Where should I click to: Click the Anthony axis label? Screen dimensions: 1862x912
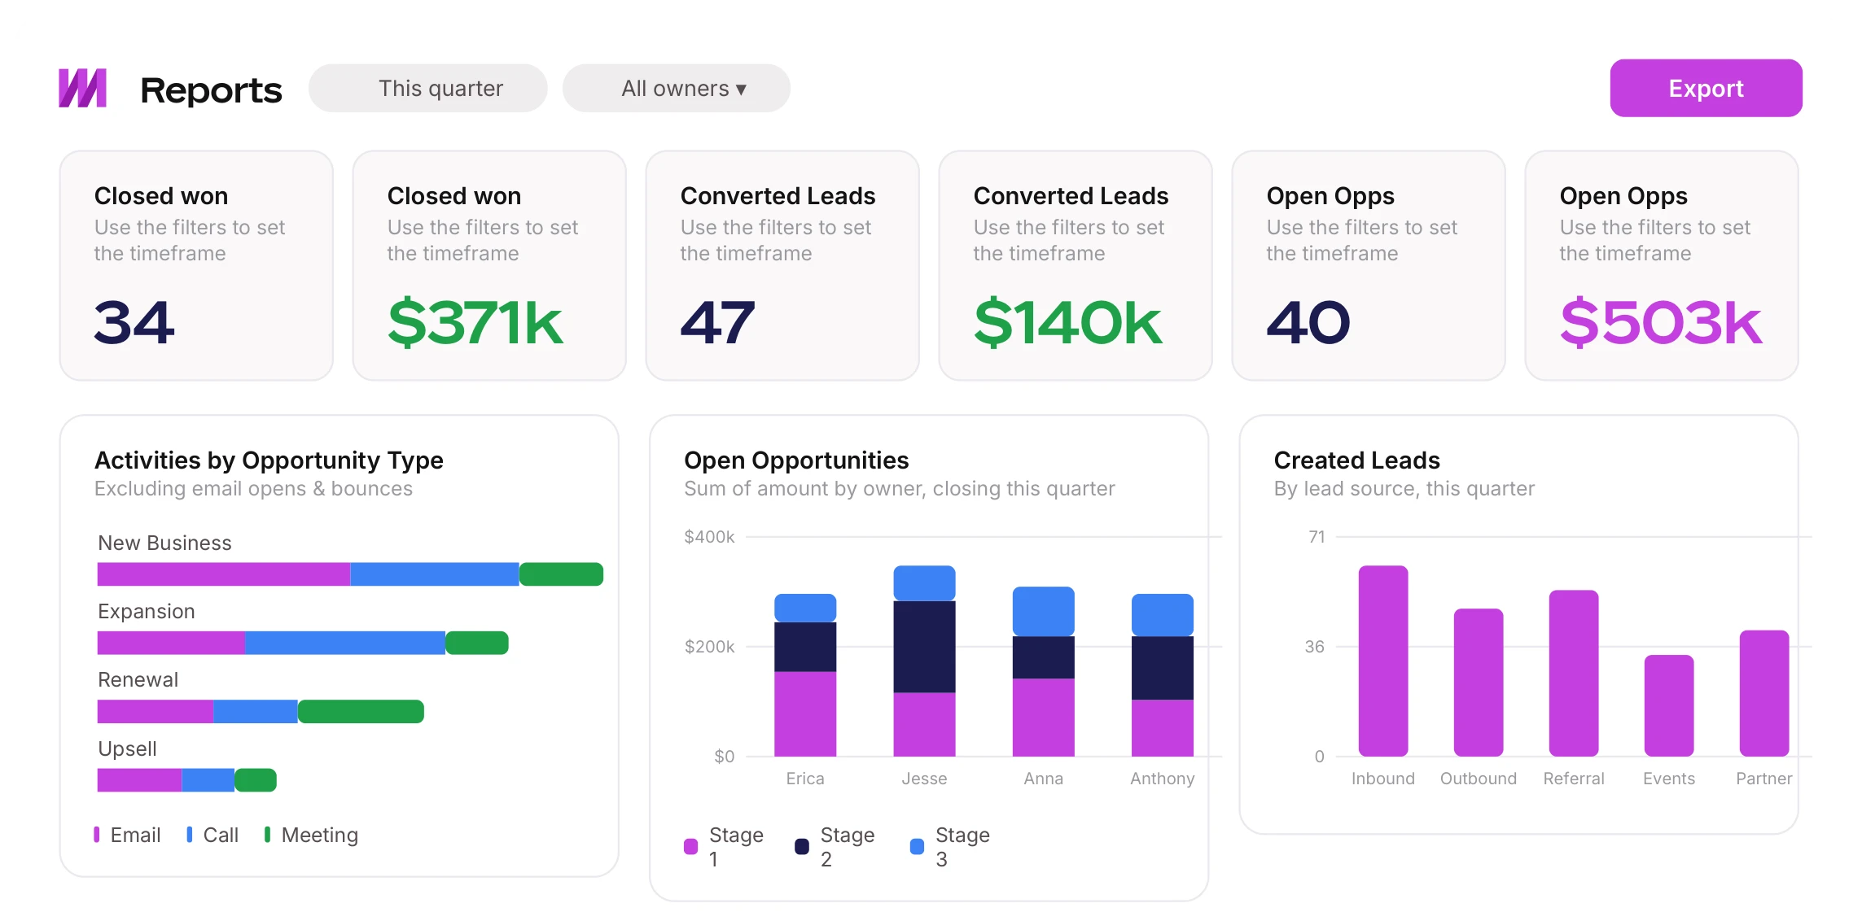pyautogui.click(x=1163, y=779)
